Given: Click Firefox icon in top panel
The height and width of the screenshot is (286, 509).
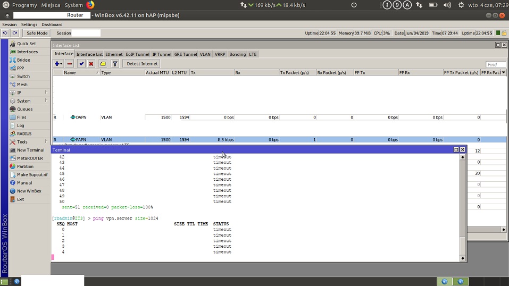Looking at the screenshot, I should (x=90, y=5).
